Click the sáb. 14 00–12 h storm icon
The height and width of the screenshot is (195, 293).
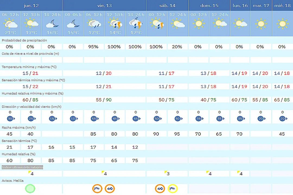coord(157,24)
